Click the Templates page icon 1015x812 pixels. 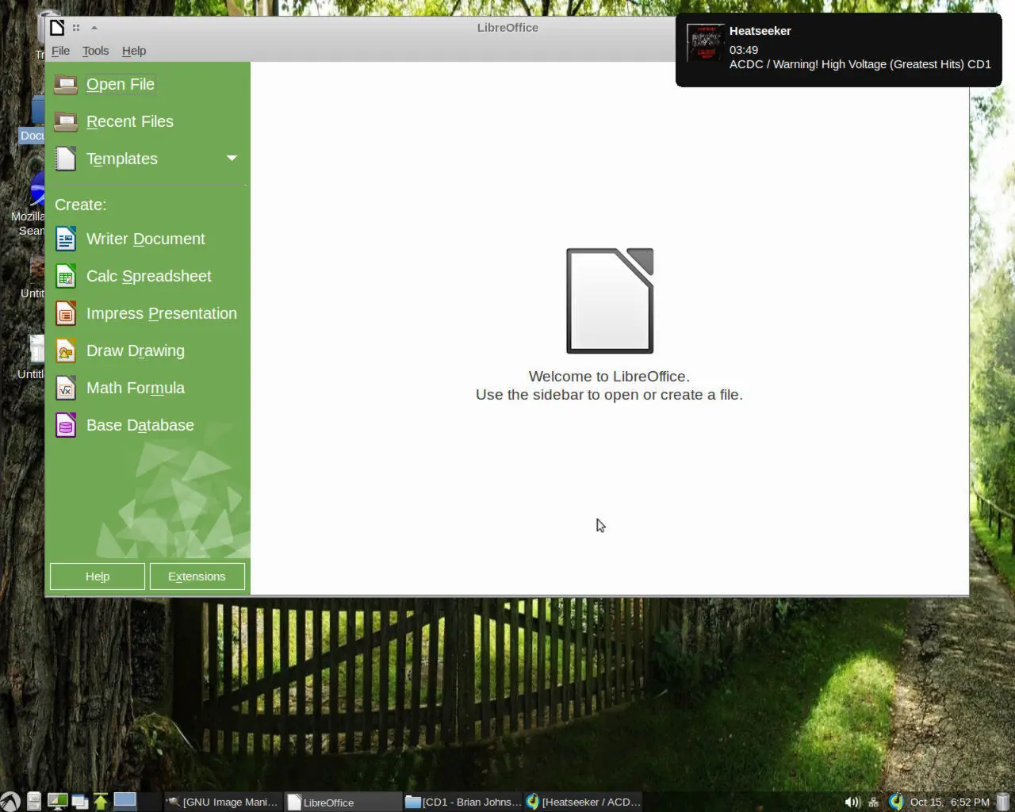point(66,159)
